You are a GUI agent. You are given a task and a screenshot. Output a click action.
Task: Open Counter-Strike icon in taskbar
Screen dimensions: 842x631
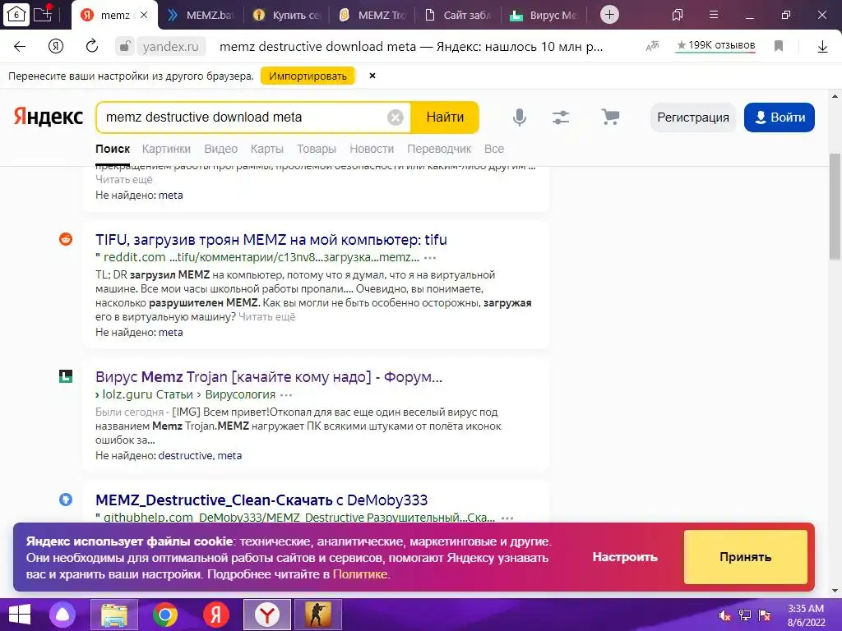pos(318,615)
